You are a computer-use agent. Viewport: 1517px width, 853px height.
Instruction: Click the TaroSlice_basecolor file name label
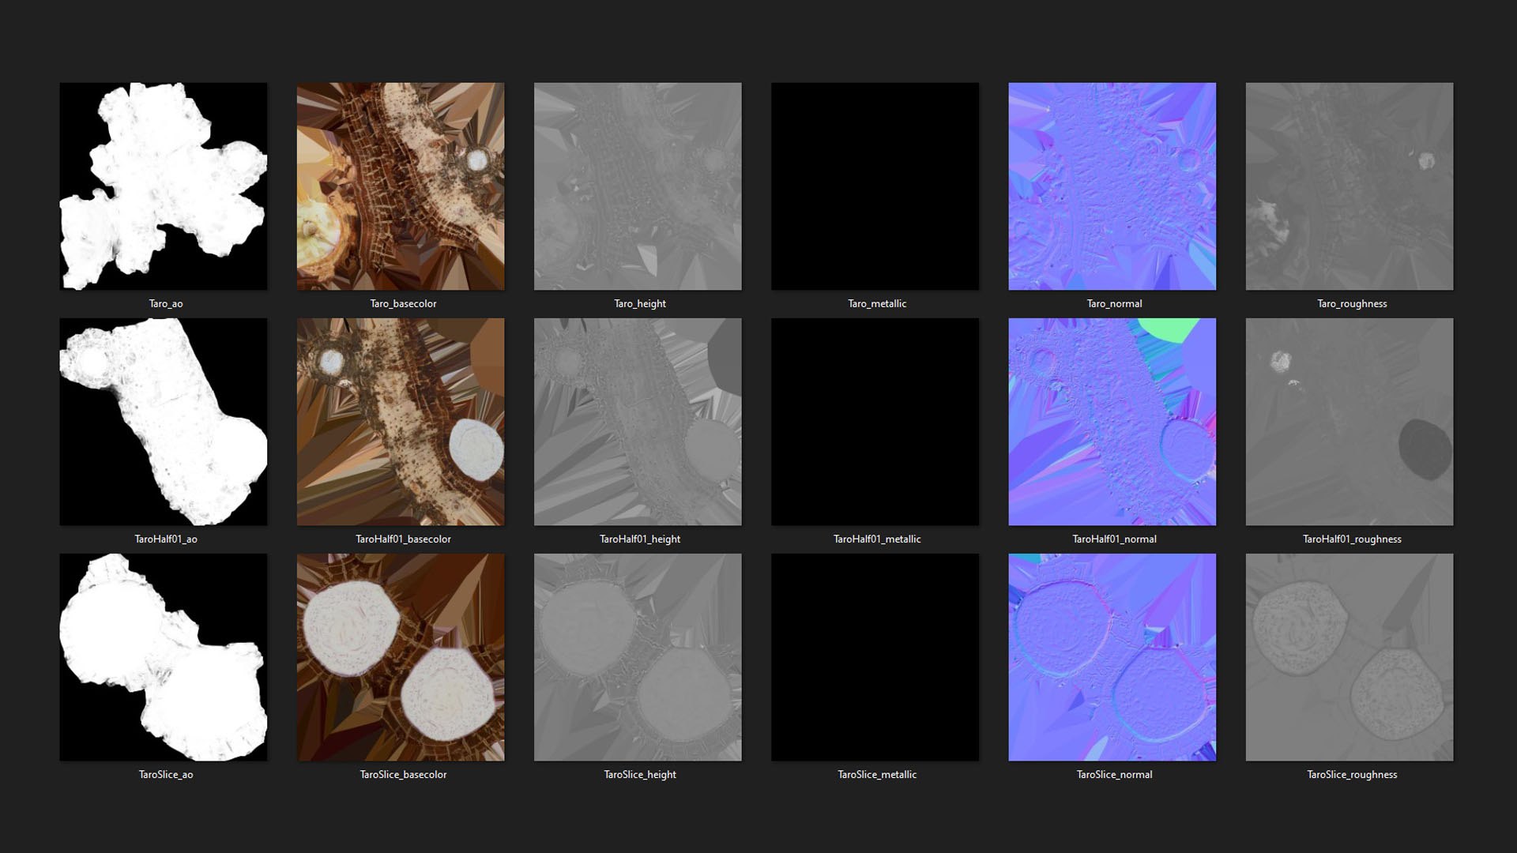click(403, 774)
